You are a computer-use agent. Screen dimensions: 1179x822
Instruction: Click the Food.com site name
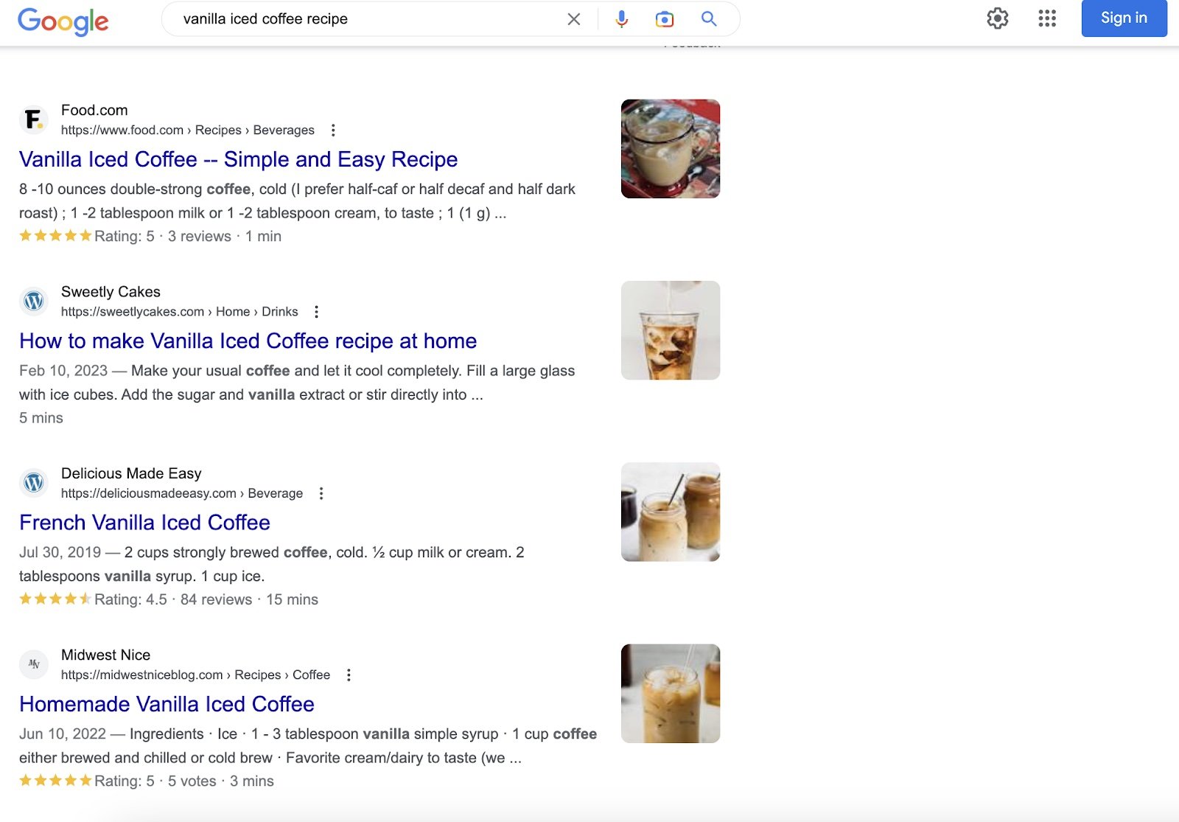94,111
